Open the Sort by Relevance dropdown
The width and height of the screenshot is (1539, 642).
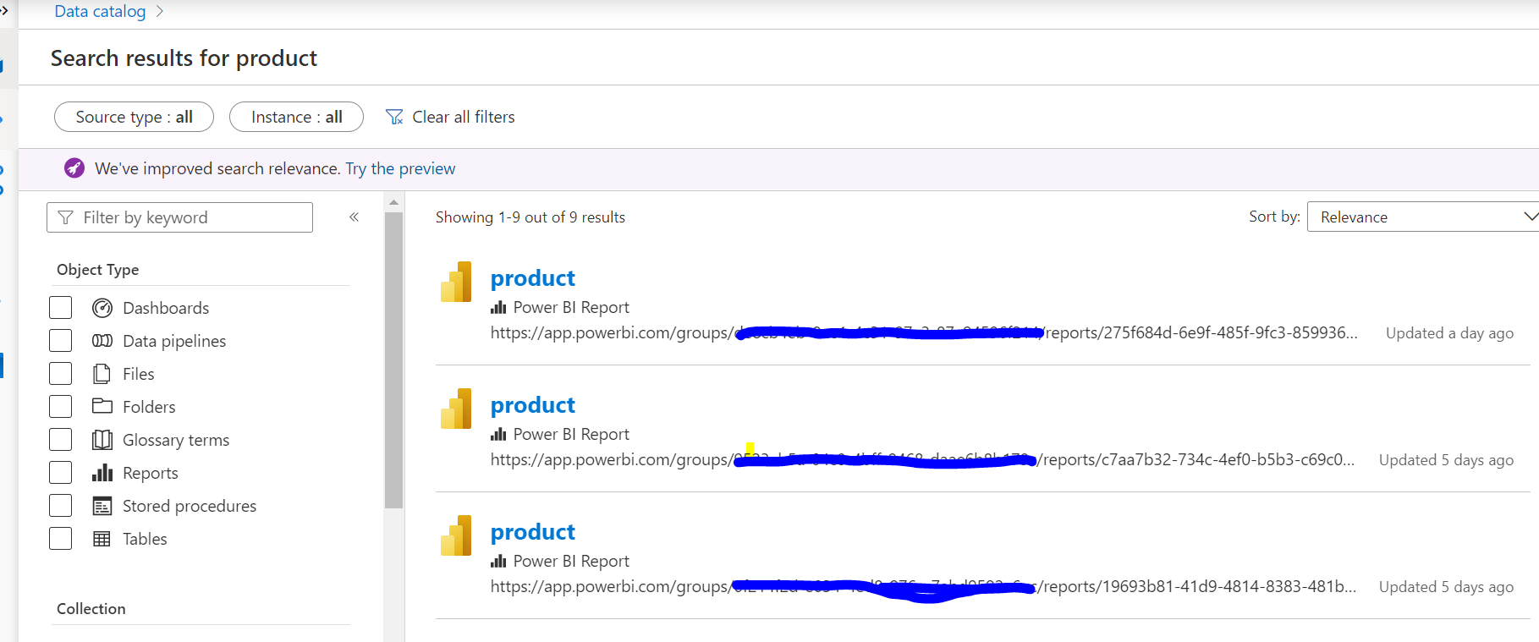click(1423, 217)
